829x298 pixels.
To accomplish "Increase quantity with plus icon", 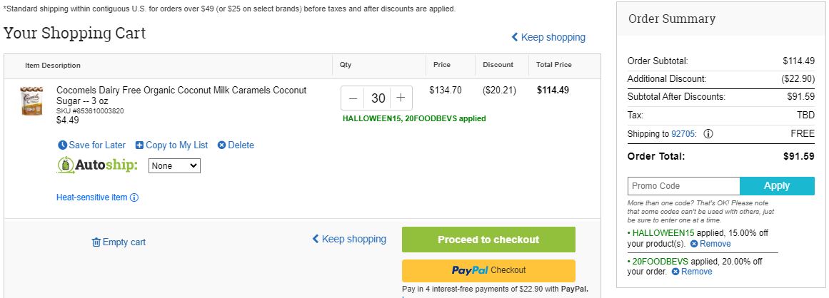I will click(x=401, y=98).
